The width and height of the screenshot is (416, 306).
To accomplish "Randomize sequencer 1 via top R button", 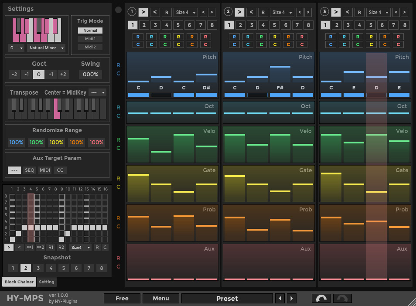I will [167, 12].
